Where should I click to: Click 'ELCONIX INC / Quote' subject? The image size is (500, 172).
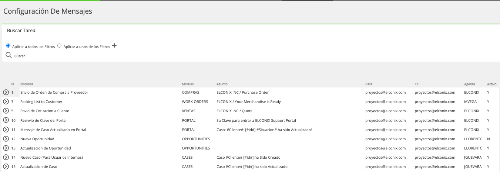[234, 111]
